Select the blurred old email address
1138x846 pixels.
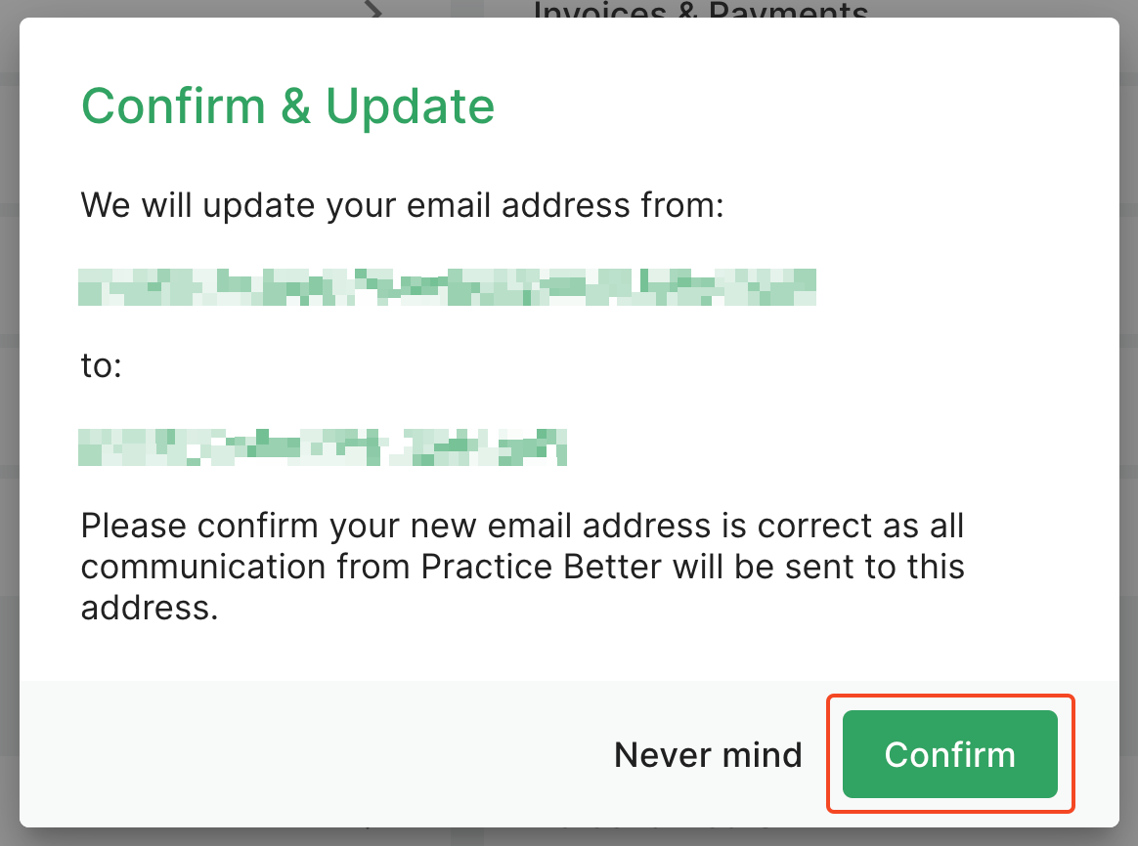pos(447,287)
